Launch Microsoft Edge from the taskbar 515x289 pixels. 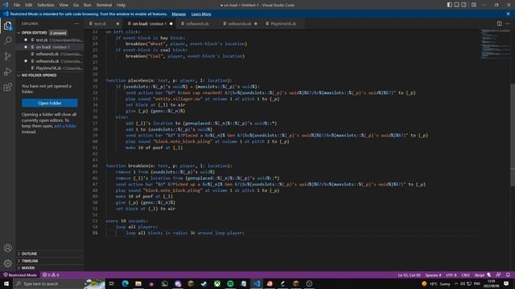click(x=126, y=283)
